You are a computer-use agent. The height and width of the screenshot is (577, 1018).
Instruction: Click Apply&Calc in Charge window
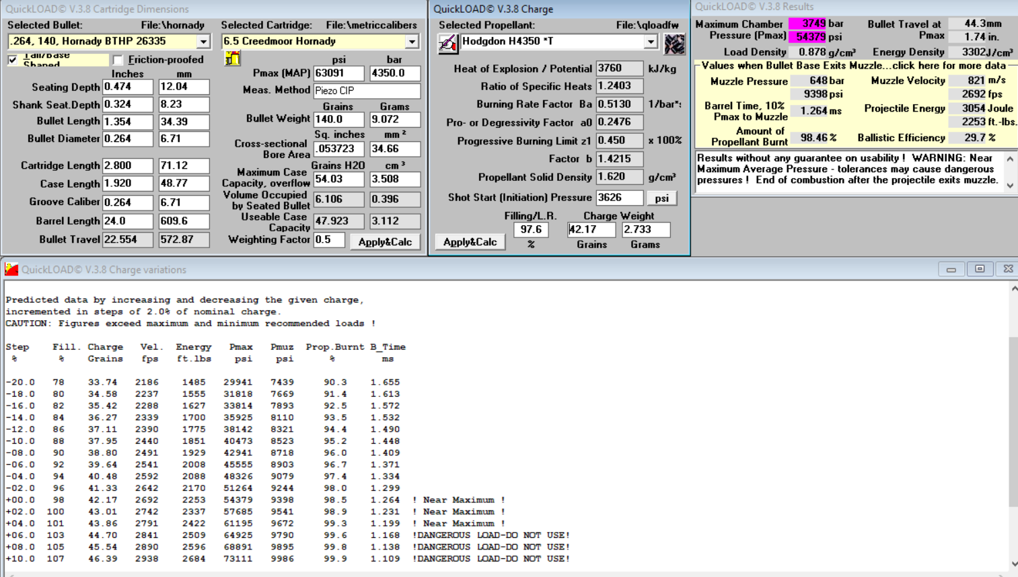470,241
